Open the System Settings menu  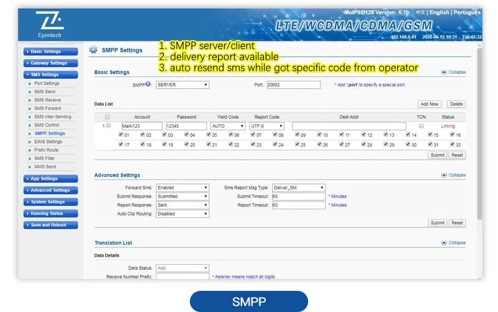[50, 201]
